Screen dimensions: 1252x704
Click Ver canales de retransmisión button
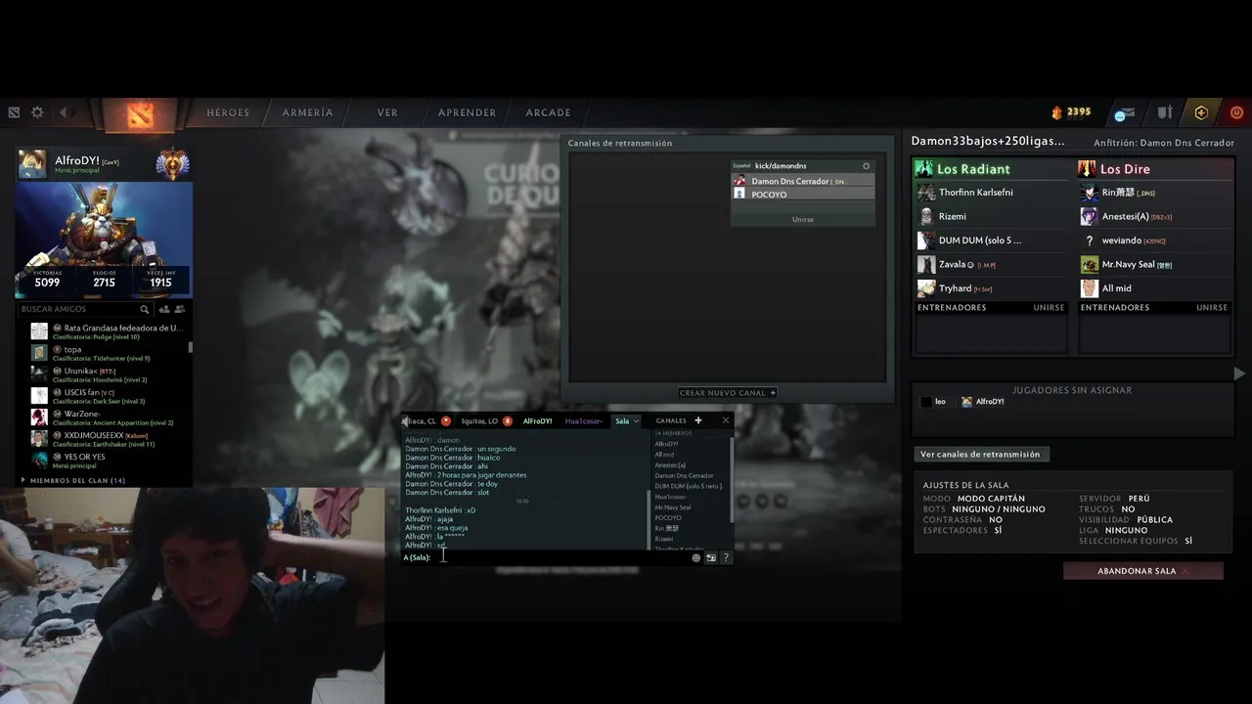click(x=981, y=454)
